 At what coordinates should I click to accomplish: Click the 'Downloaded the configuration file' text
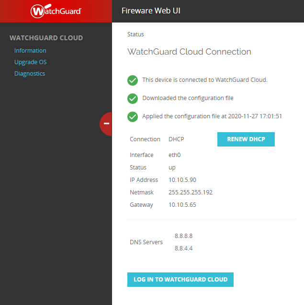[188, 98]
